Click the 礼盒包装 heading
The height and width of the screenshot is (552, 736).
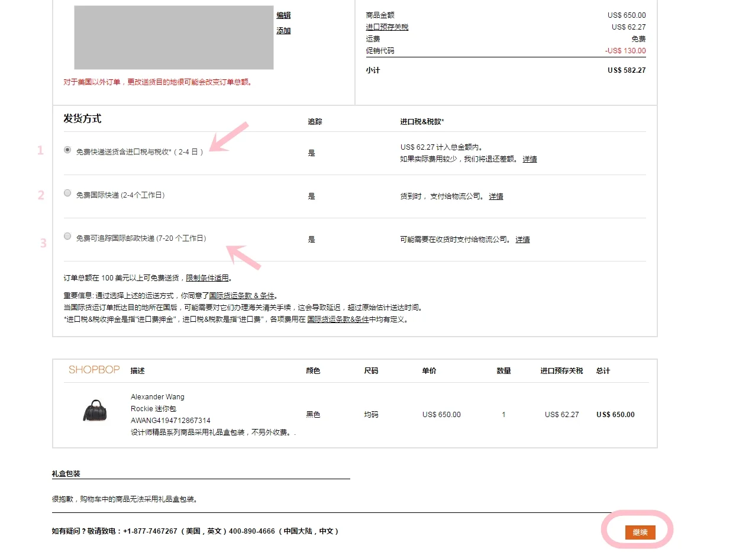(x=66, y=474)
